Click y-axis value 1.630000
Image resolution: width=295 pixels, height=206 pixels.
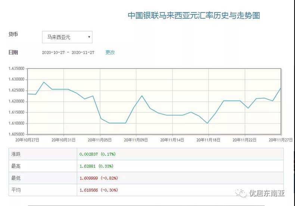click(16, 79)
